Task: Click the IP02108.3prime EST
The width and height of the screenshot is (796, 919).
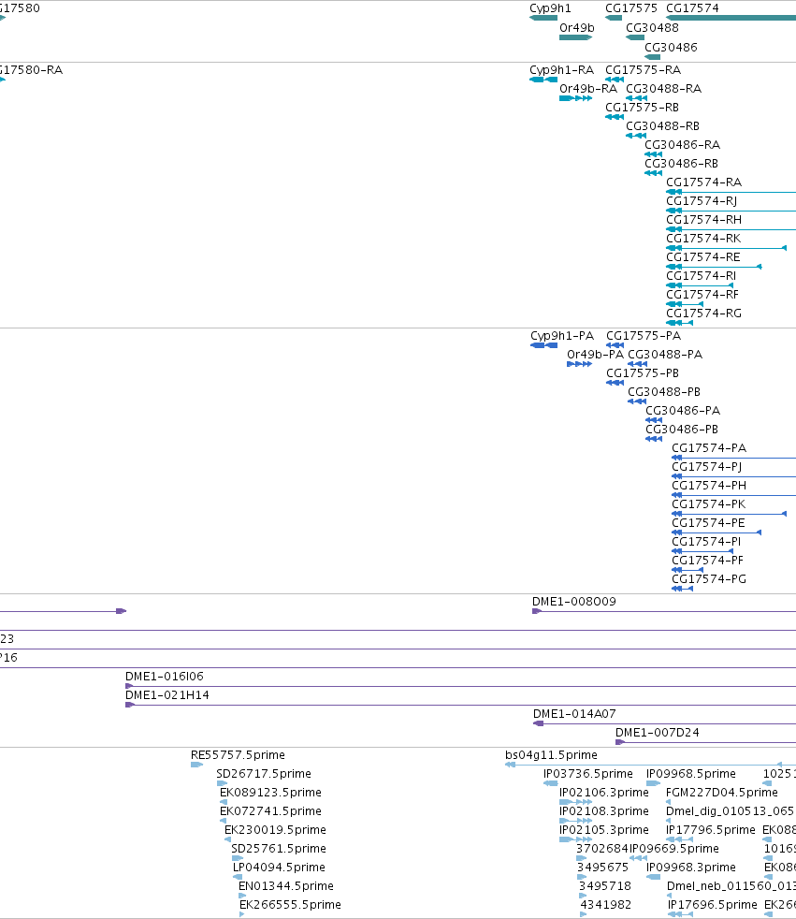Action: 576,821
